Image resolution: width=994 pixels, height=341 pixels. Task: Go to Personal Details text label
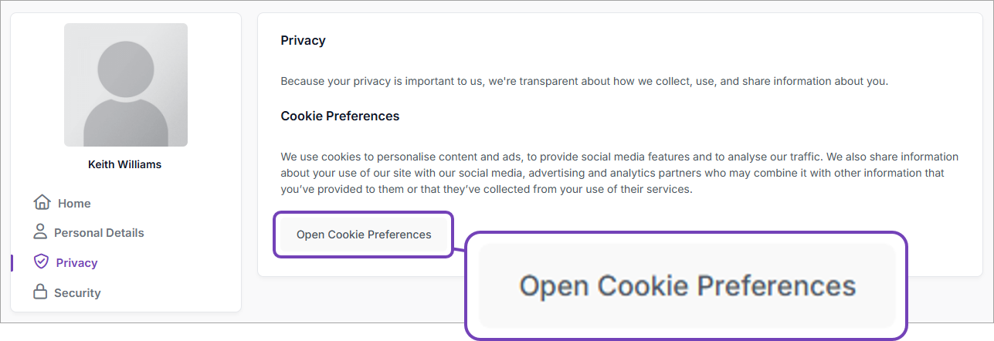tap(99, 233)
